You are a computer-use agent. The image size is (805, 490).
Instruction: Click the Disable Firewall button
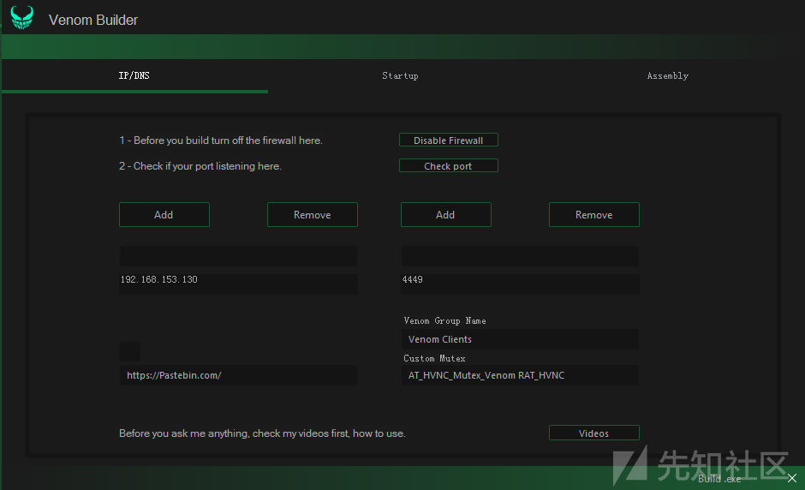click(x=448, y=140)
